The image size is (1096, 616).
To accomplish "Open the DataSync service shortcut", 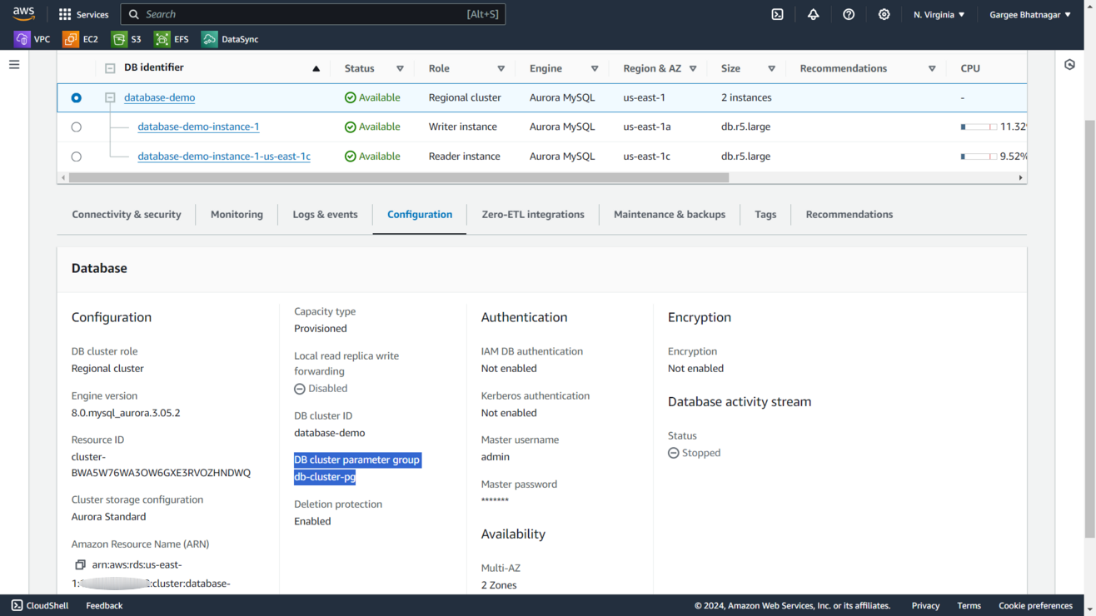I will (230, 39).
